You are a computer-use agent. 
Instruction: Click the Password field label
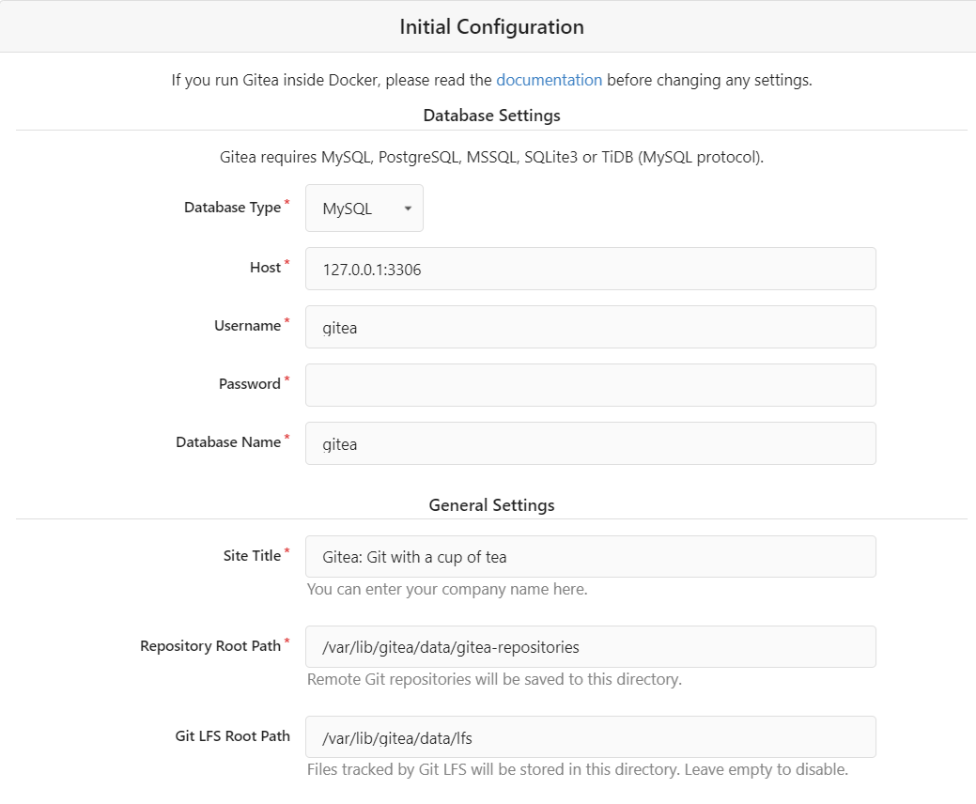247,383
